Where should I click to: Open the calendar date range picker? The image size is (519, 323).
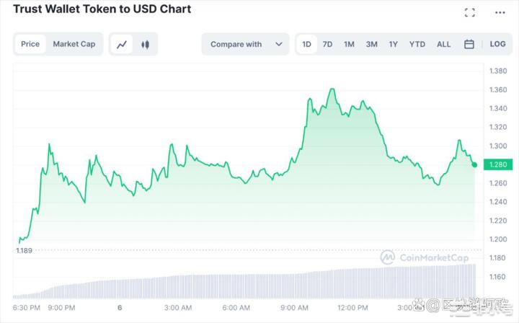469,44
